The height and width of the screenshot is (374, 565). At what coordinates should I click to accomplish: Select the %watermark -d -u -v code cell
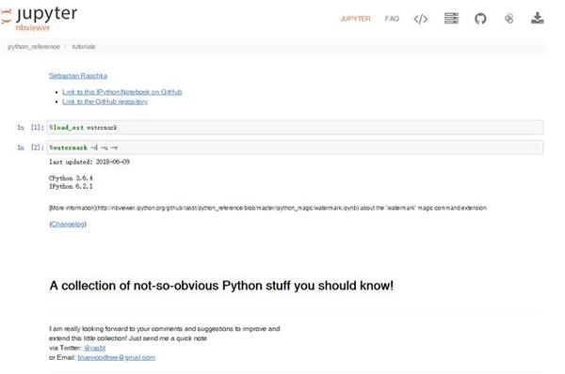295,148
